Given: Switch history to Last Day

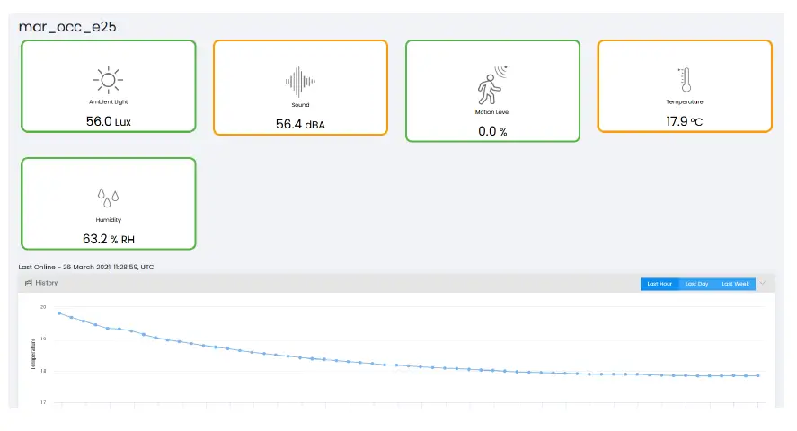Looking at the screenshot, I should point(696,284).
